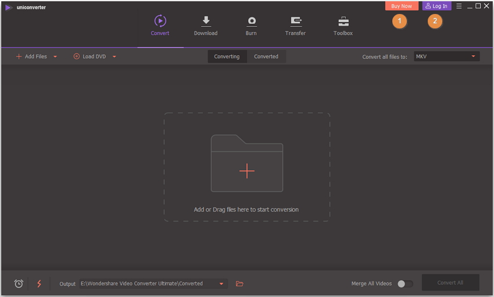This screenshot has width=494, height=297.
Task: Click the Log In button
Action: click(436, 6)
